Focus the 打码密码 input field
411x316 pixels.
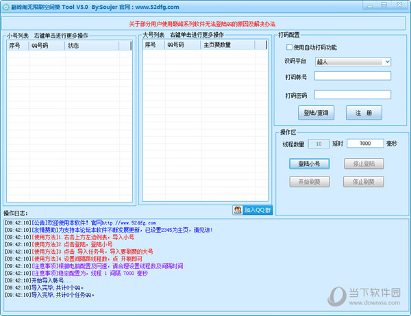(353, 95)
